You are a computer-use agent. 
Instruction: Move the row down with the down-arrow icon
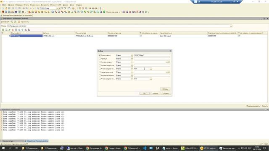tap(22, 30)
